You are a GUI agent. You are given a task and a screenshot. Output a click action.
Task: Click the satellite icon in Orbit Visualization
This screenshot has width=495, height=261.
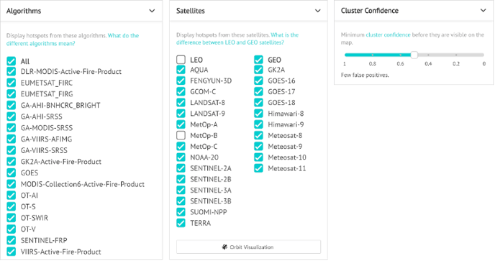(224, 247)
